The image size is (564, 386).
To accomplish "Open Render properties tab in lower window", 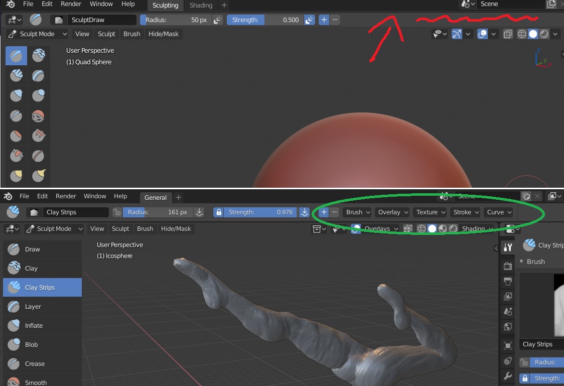I will [x=508, y=266].
